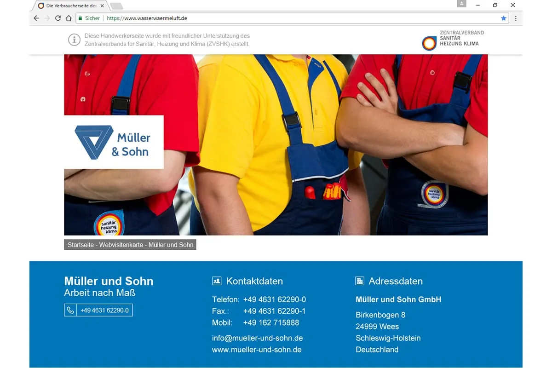The width and height of the screenshot is (552, 368).
Task: Click the Home icon in the browser toolbar
Action: [69, 18]
